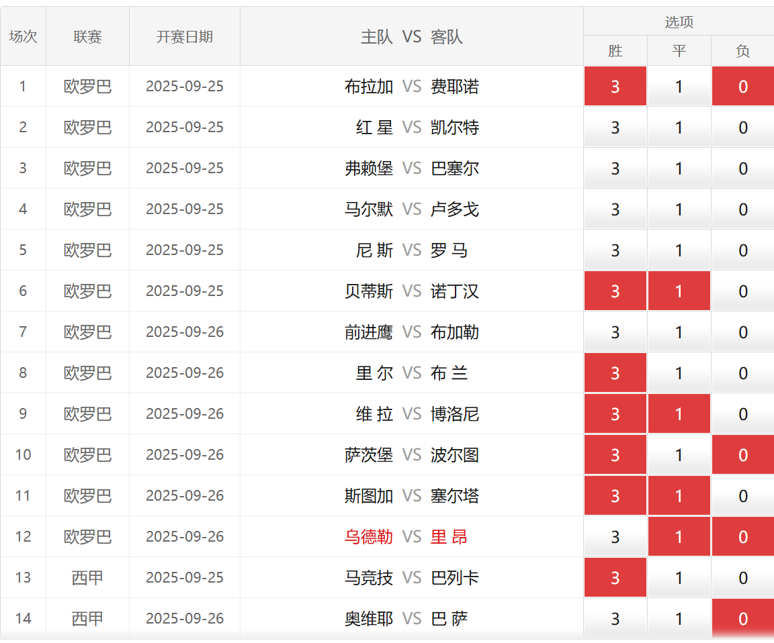Deselect draw (1) for 斯图加 VS 塞尔塔
The image size is (774, 643).
(x=679, y=496)
